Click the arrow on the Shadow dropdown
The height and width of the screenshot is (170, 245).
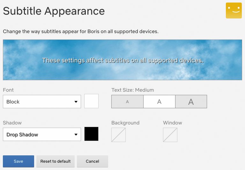[x=76, y=135]
